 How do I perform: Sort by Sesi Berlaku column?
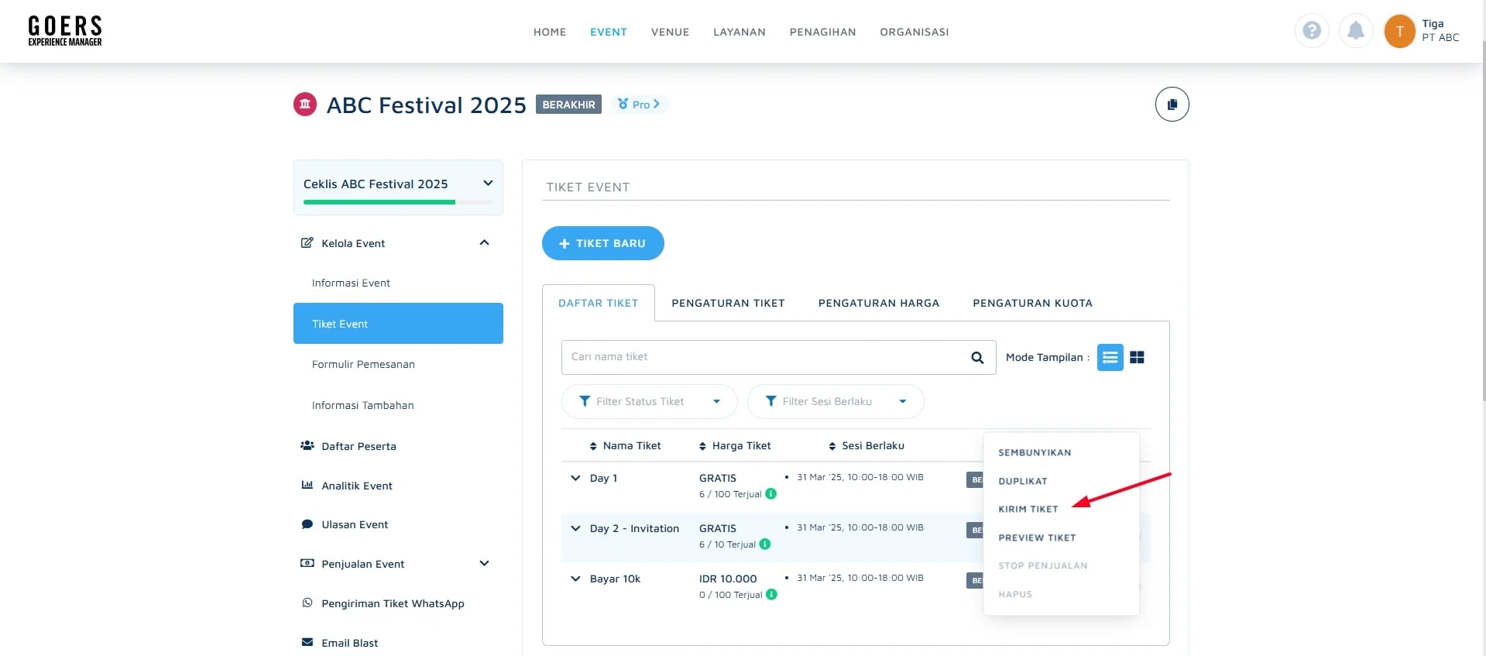click(x=867, y=445)
